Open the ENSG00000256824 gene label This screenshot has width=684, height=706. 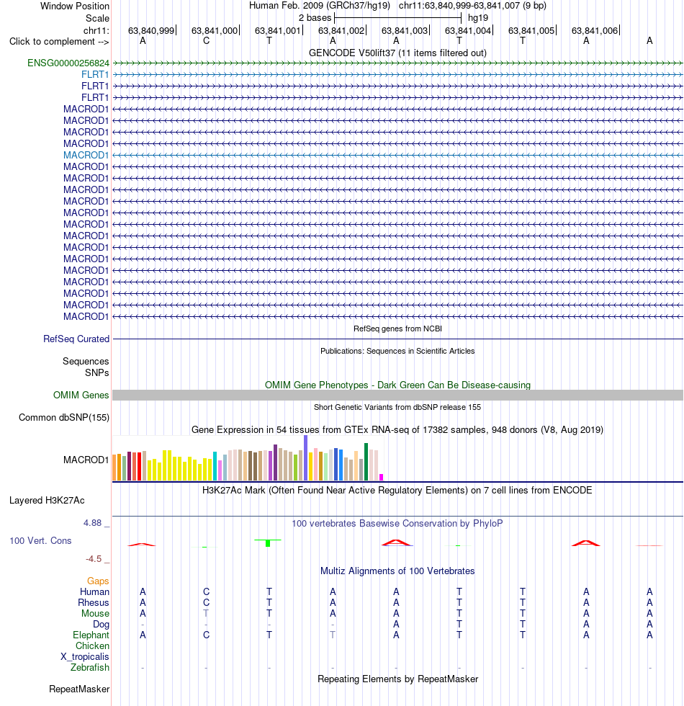(x=68, y=63)
